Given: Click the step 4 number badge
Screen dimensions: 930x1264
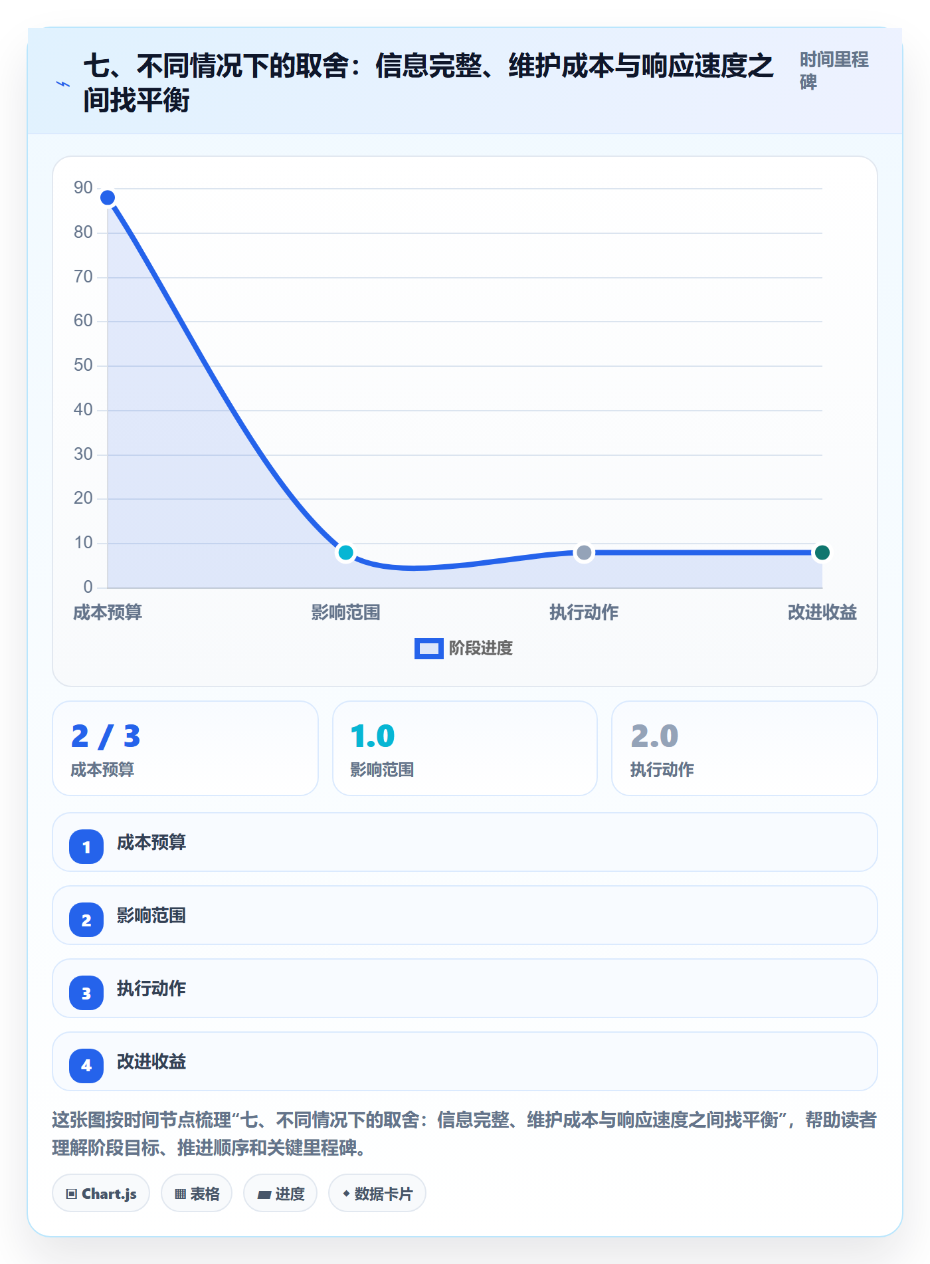Looking at the screenshot, I should (x=86, y=1066).
